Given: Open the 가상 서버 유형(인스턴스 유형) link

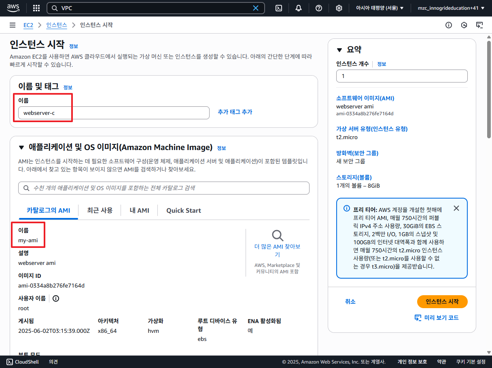Looking at the screenshot, I should [372, 129].
